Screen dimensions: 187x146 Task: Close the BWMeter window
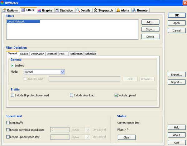(x=185, y=3)
